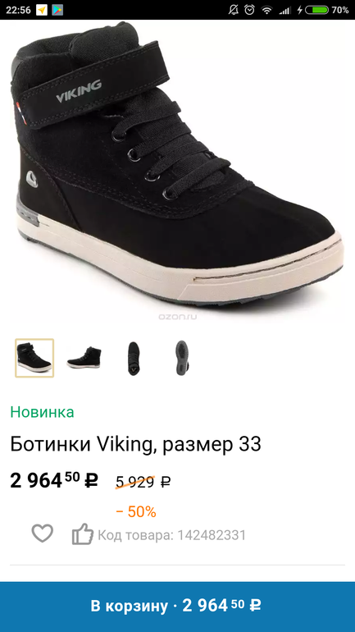Viewport: 355px width, 632px height.
Task: Tap the cellular signal bars icon
Action: [284, 10]
